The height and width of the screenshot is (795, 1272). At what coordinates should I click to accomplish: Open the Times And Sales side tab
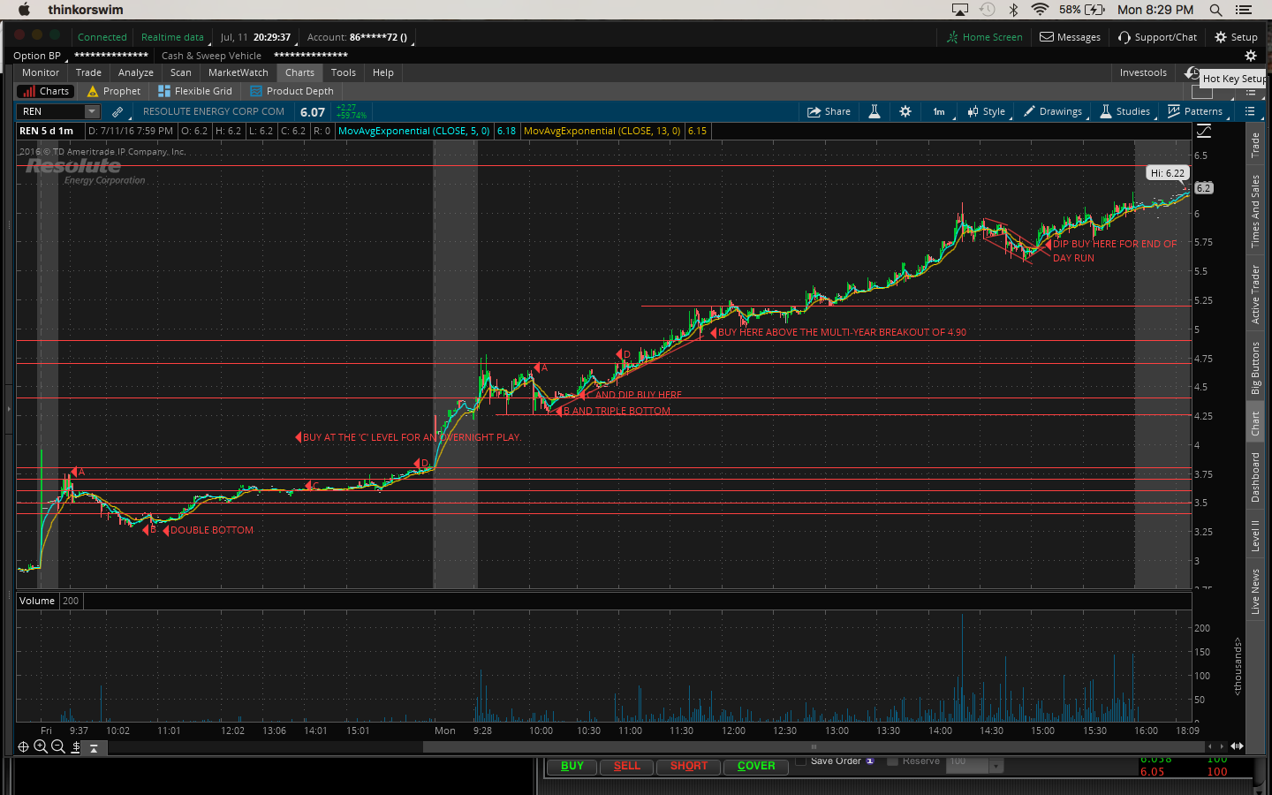pos(1255,211)
